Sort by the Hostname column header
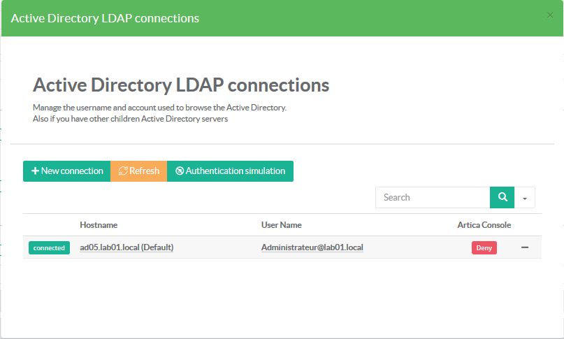 click(x=99, y=225)
